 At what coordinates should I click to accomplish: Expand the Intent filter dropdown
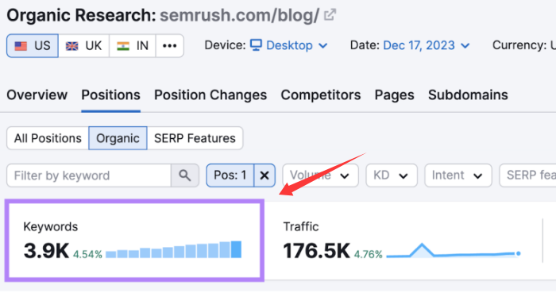[x=458, y=175]
